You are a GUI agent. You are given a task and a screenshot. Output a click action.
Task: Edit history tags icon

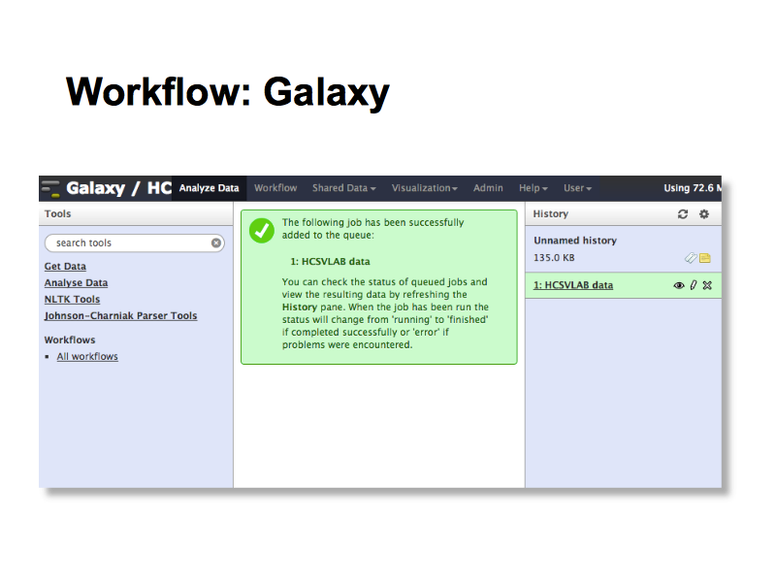[x=691, y=258]
